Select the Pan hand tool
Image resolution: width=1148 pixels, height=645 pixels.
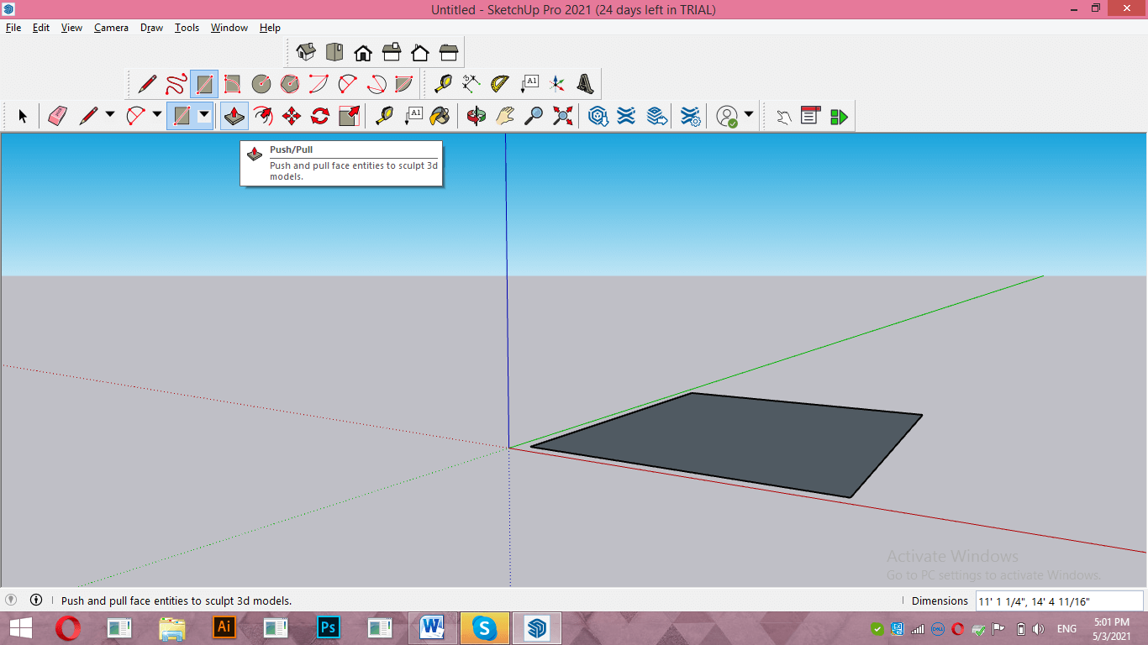coord(505,116)
